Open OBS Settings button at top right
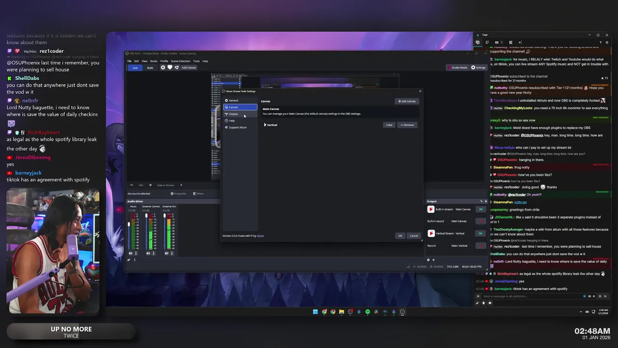The height and width of the screenshot is (348, 618). point(478,68)
